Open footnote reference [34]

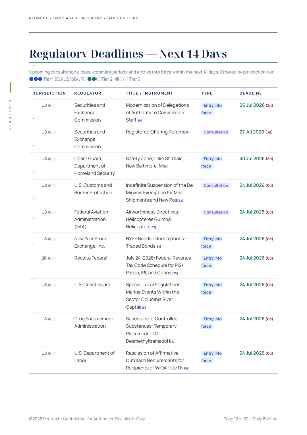[158, 247]
